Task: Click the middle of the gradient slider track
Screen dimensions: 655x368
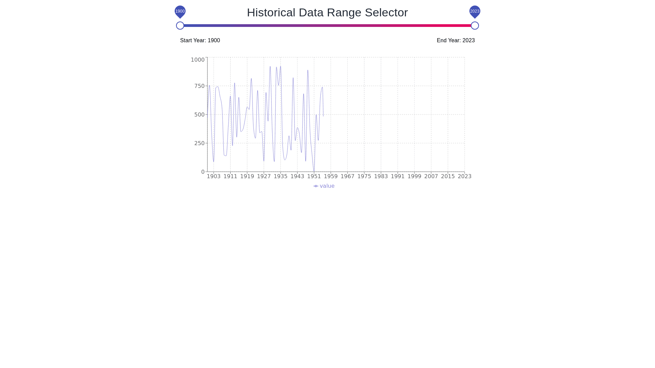Action: 327,26
